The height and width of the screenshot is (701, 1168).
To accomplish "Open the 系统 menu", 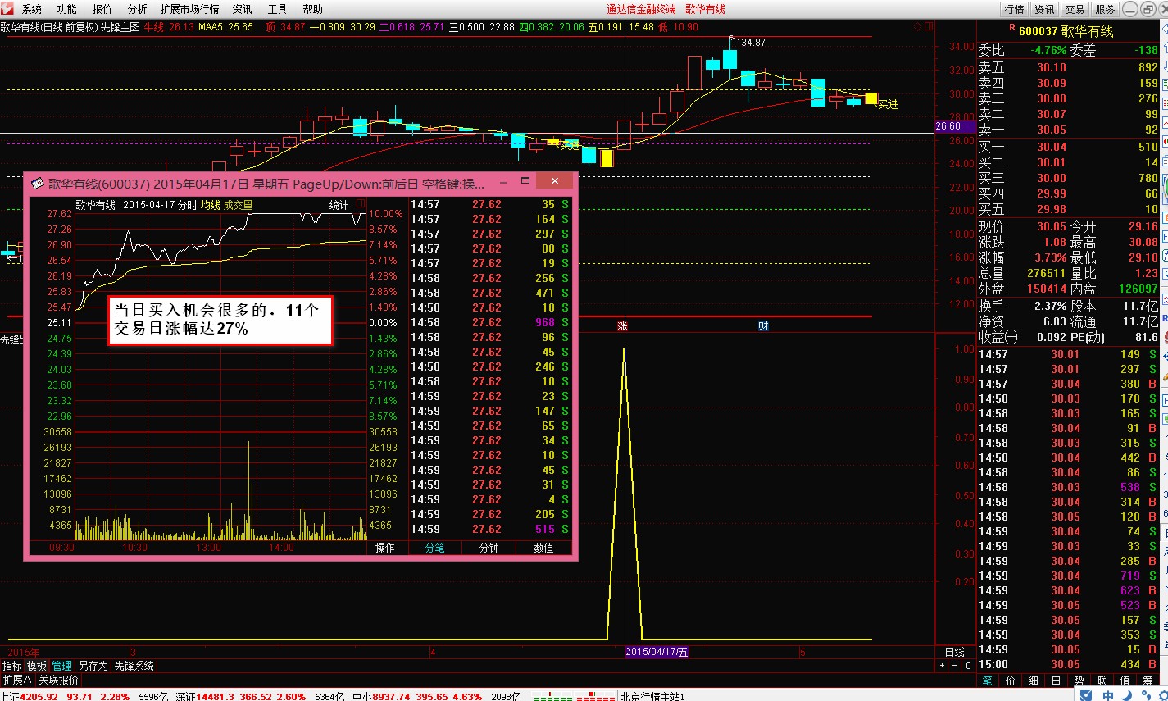I will (32, 9).
